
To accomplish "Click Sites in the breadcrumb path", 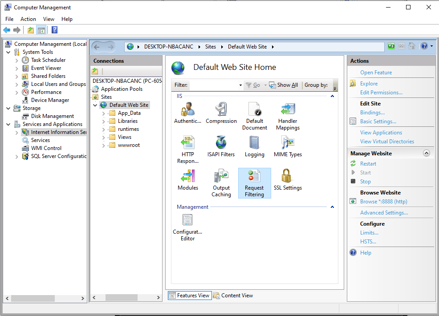I will [x=211, y=47].
